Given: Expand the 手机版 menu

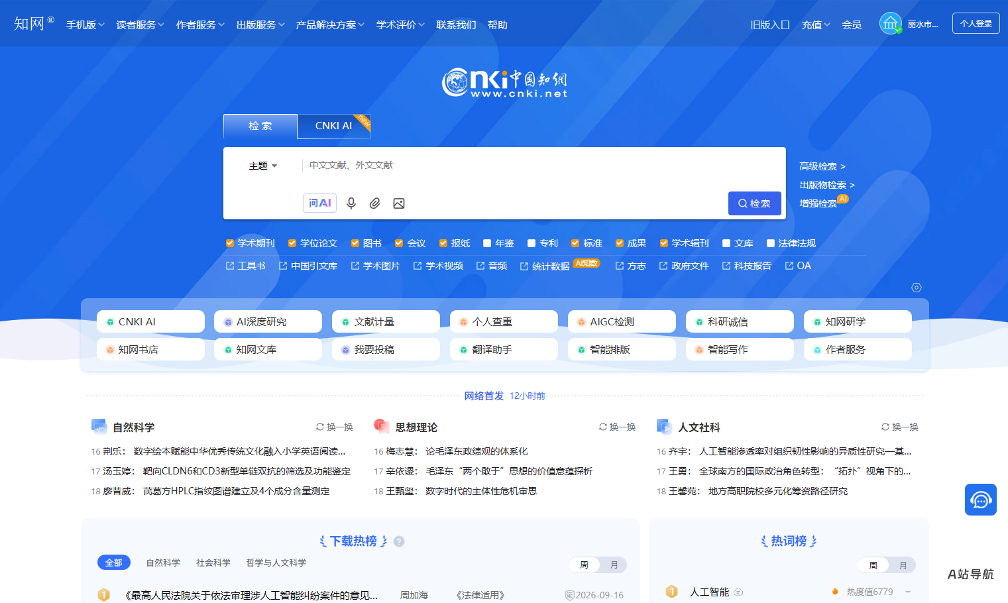Looking at the screenshot, I should click(x=85, y=25).
